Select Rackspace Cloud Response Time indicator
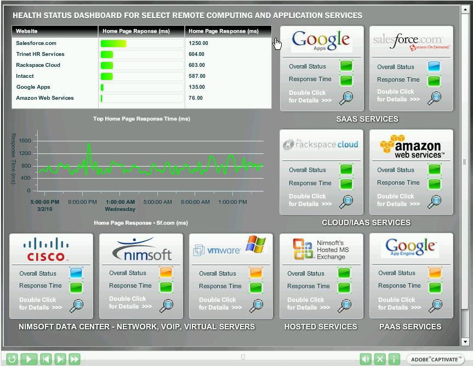The width and height of the screenshot is (473, 366). pyautogui.click(x=346, y=184)
